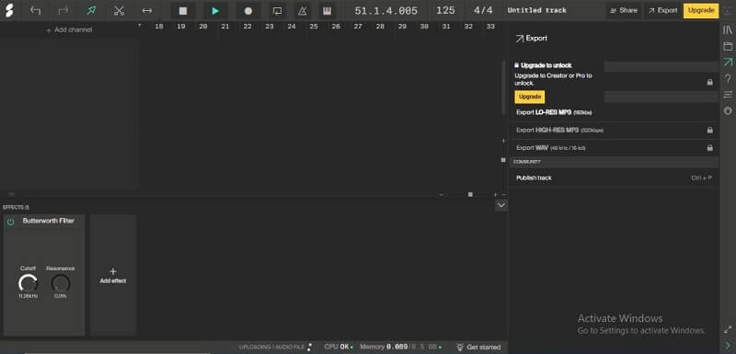736x354 pixels.
Task: Click the Cutoff value 11.26kHz
Action: click(28, 297)
